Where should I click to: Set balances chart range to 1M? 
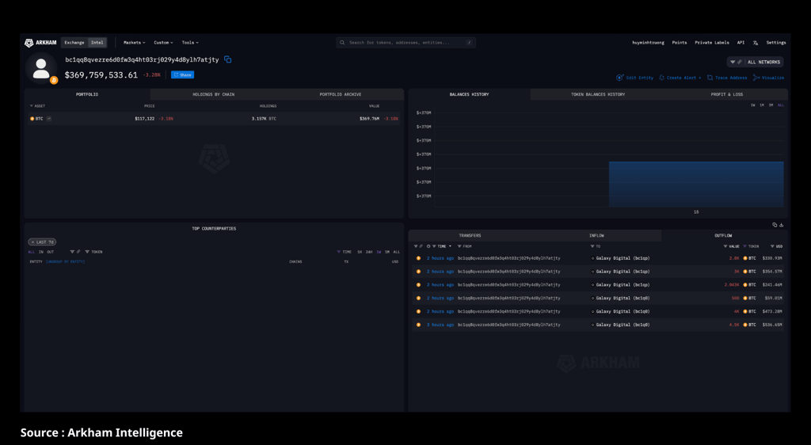(762, 105)
